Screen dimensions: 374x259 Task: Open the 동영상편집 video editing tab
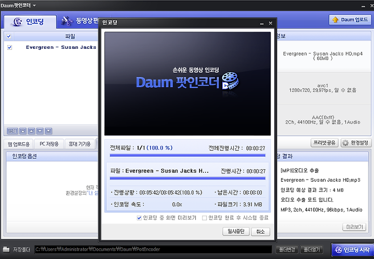(80, 21)
